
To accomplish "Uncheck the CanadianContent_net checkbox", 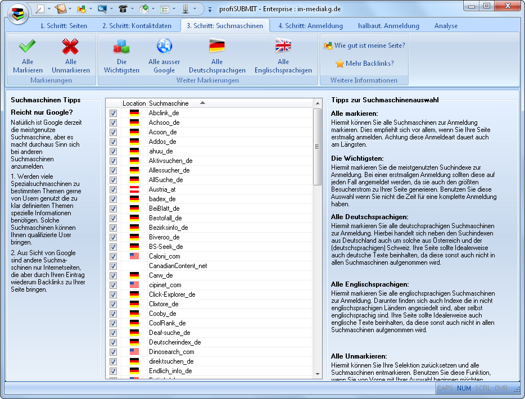I will click(x=114, y=266).
